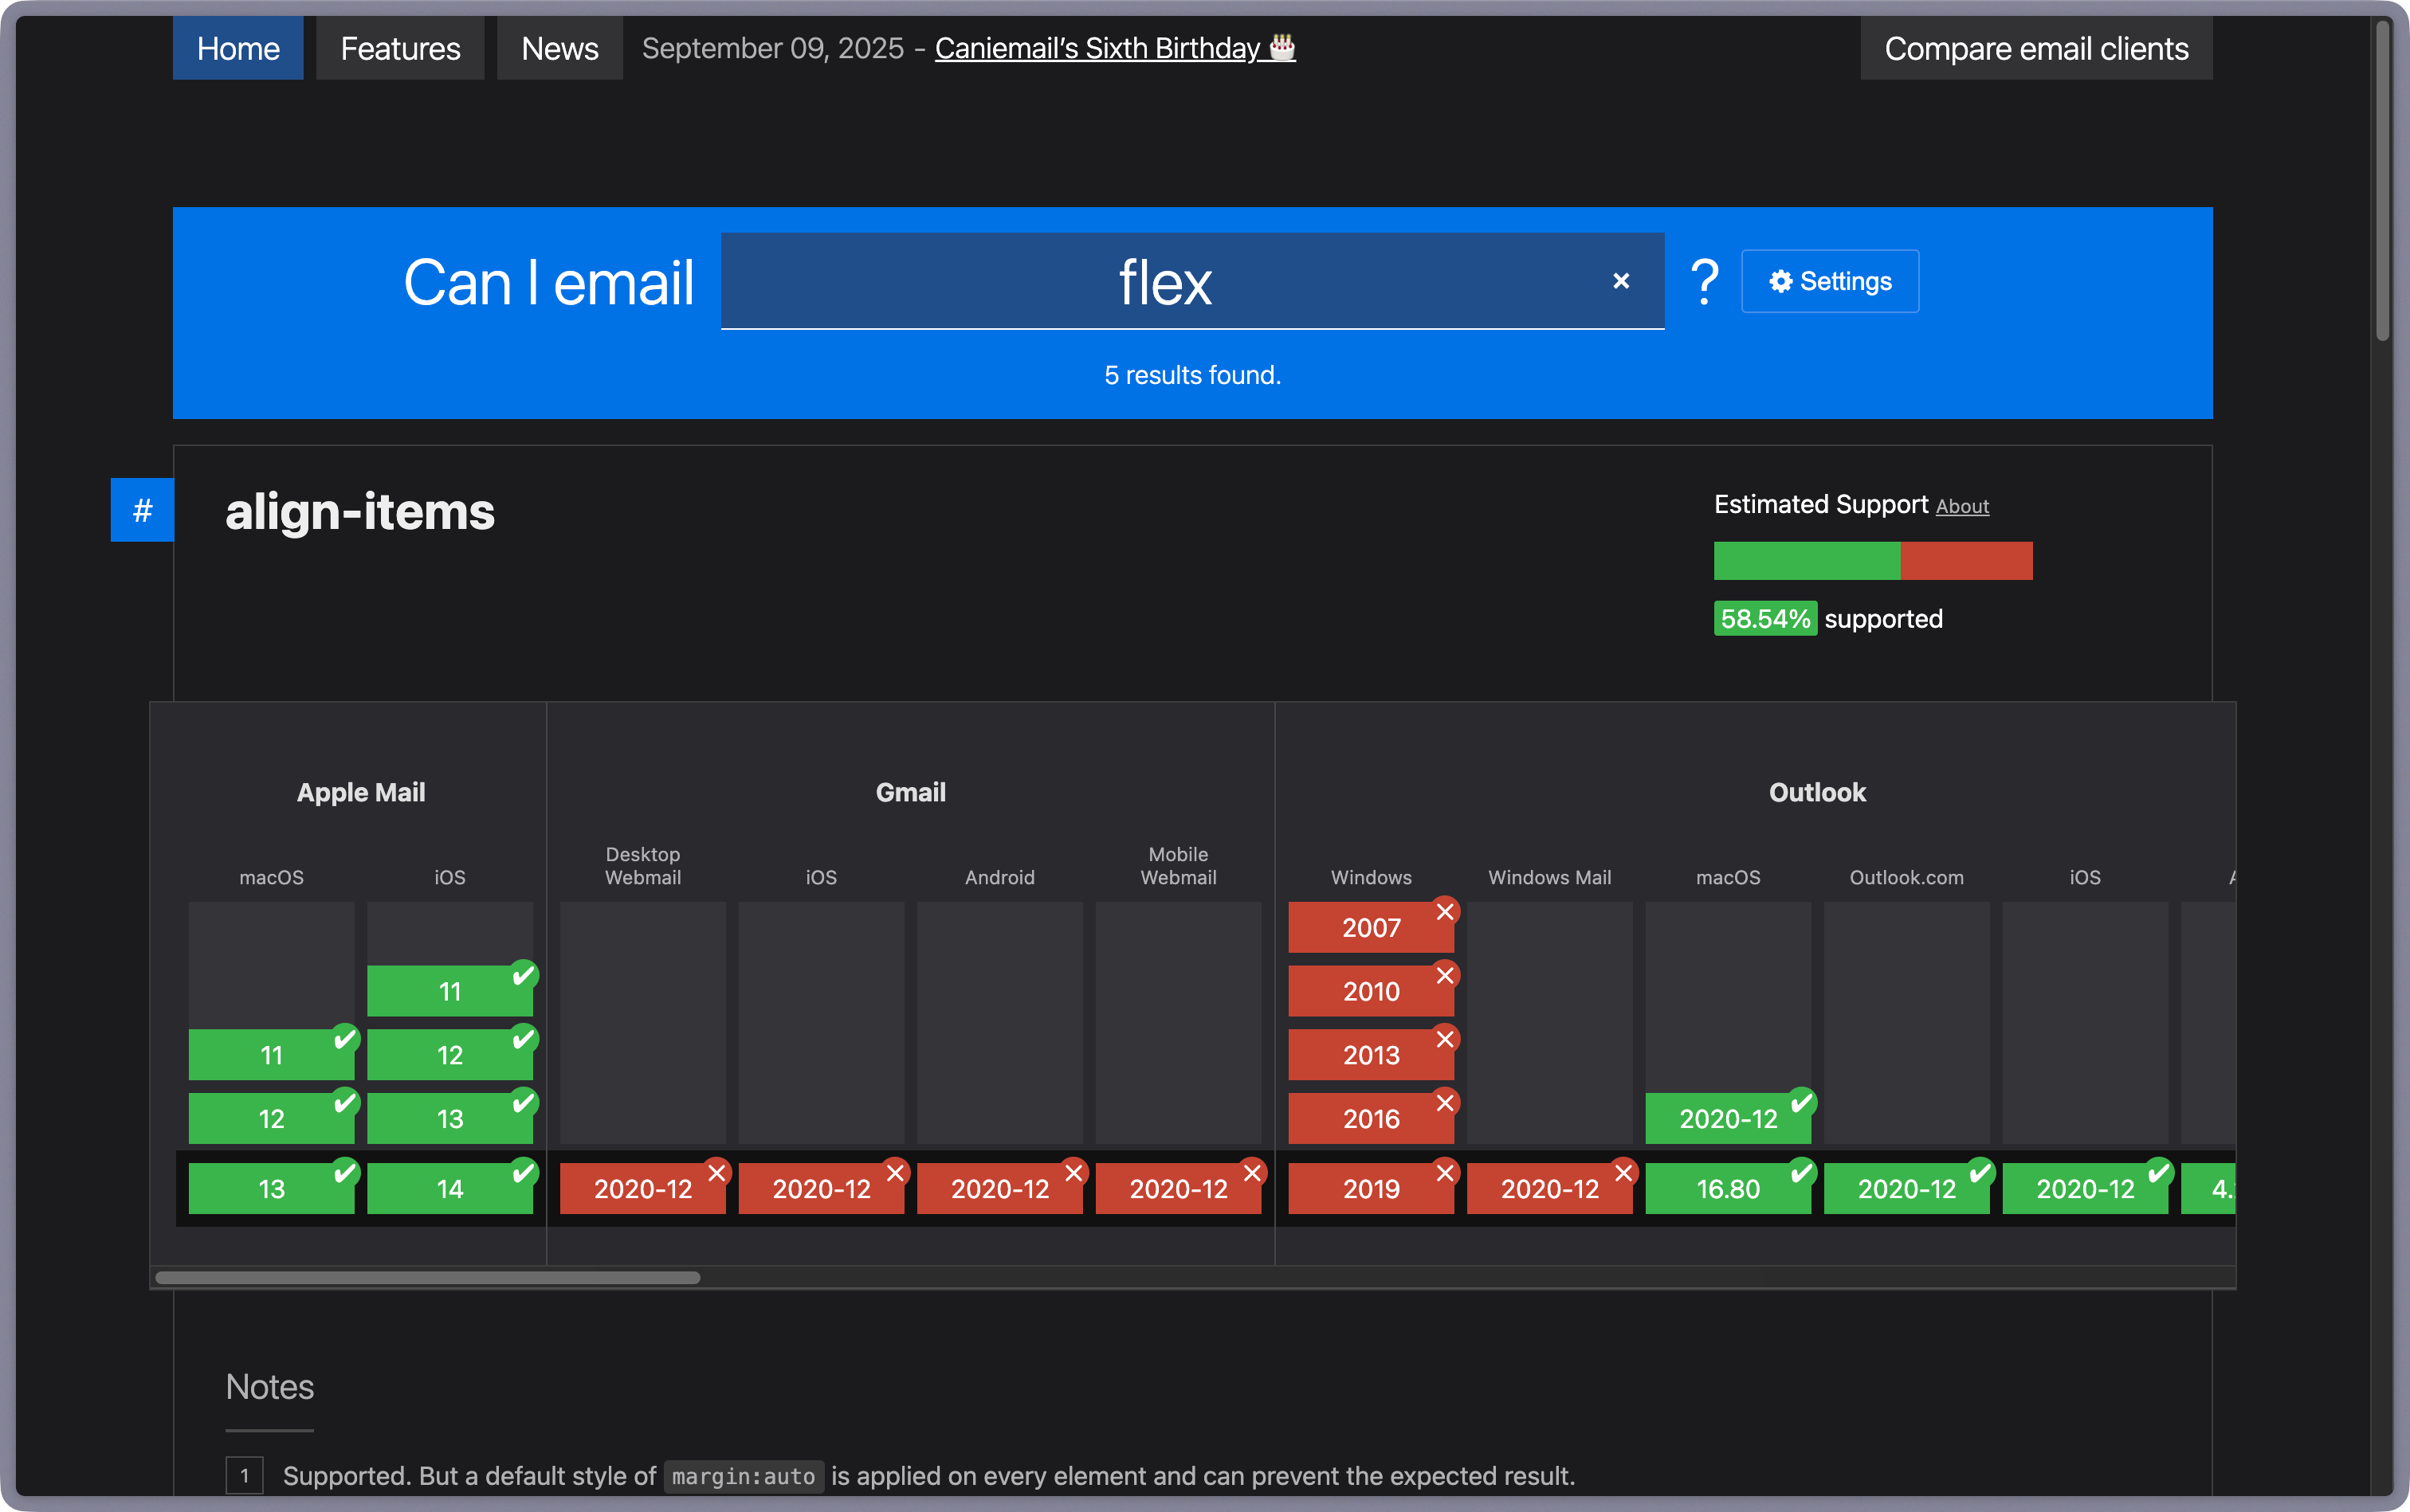The height and width of the screenshot is (1512, 2410).
Task: Click the Compare email clients button
Action: tap(2035, 48)
